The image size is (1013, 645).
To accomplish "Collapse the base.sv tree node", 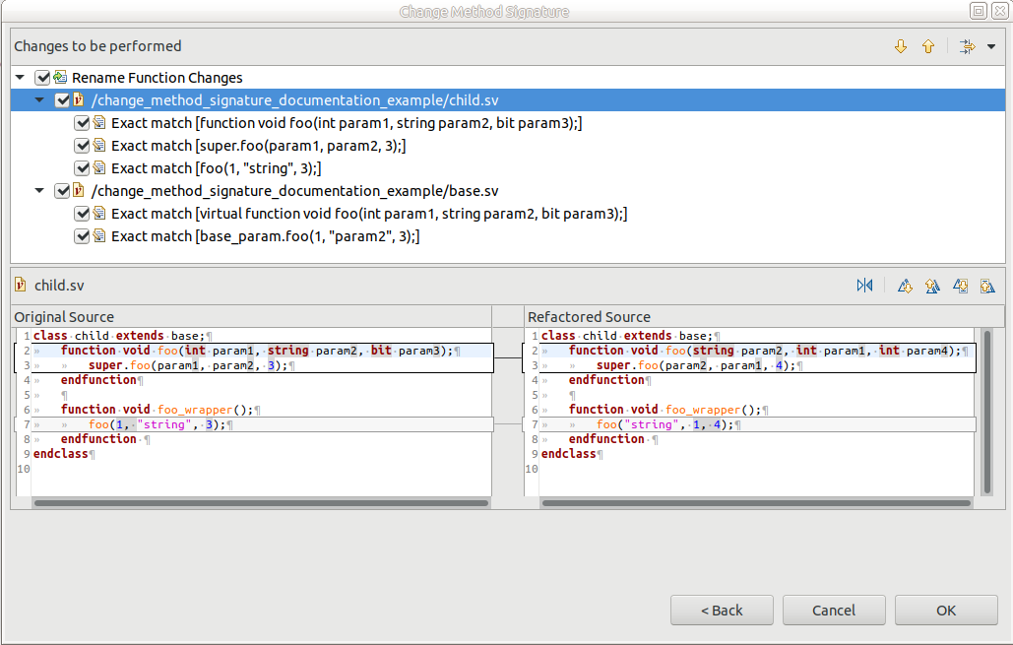I will click(39, 190).
